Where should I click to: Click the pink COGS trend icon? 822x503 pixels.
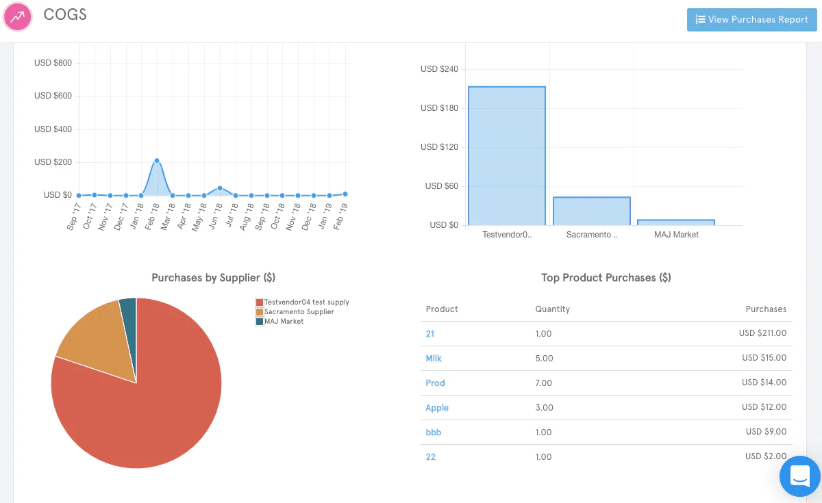[x=17, y=16]
